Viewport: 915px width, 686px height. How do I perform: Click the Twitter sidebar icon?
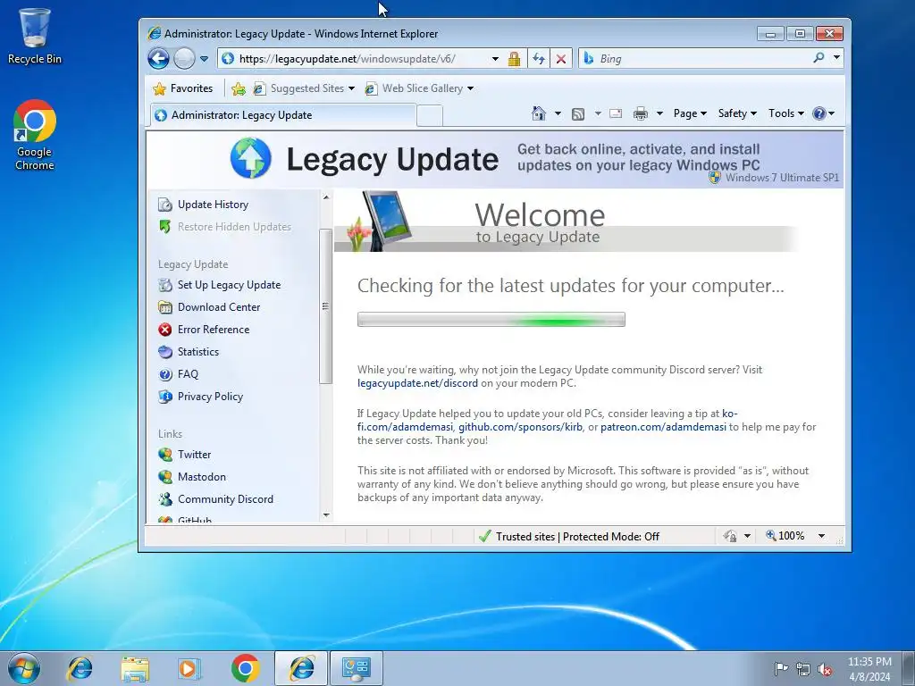click(x=165, y=455)
